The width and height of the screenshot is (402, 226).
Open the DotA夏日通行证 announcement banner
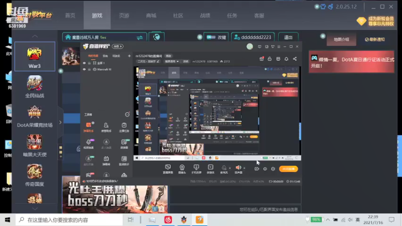tap(351, 62)
